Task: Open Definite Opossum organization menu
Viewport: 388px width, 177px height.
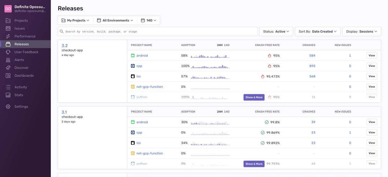Action: [x=25, y=9]
